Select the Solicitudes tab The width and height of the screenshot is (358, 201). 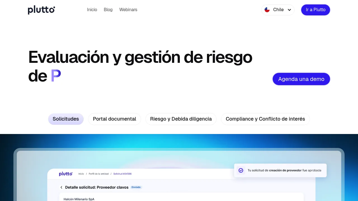[x=66, y=119]
